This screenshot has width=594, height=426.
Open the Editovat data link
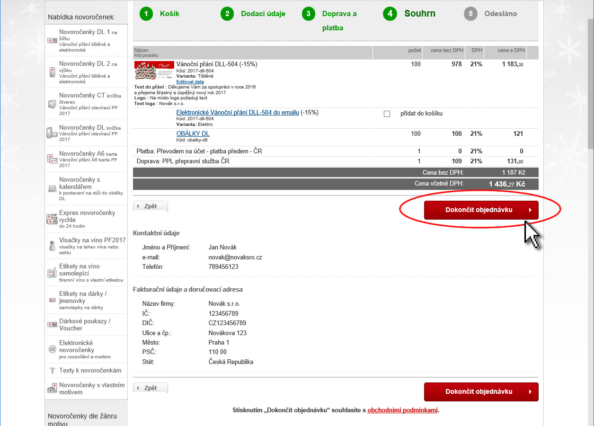(190, 81)
